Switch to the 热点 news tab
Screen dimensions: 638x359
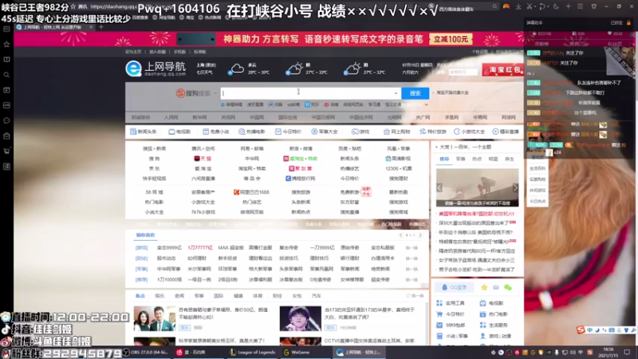(476, 159)
